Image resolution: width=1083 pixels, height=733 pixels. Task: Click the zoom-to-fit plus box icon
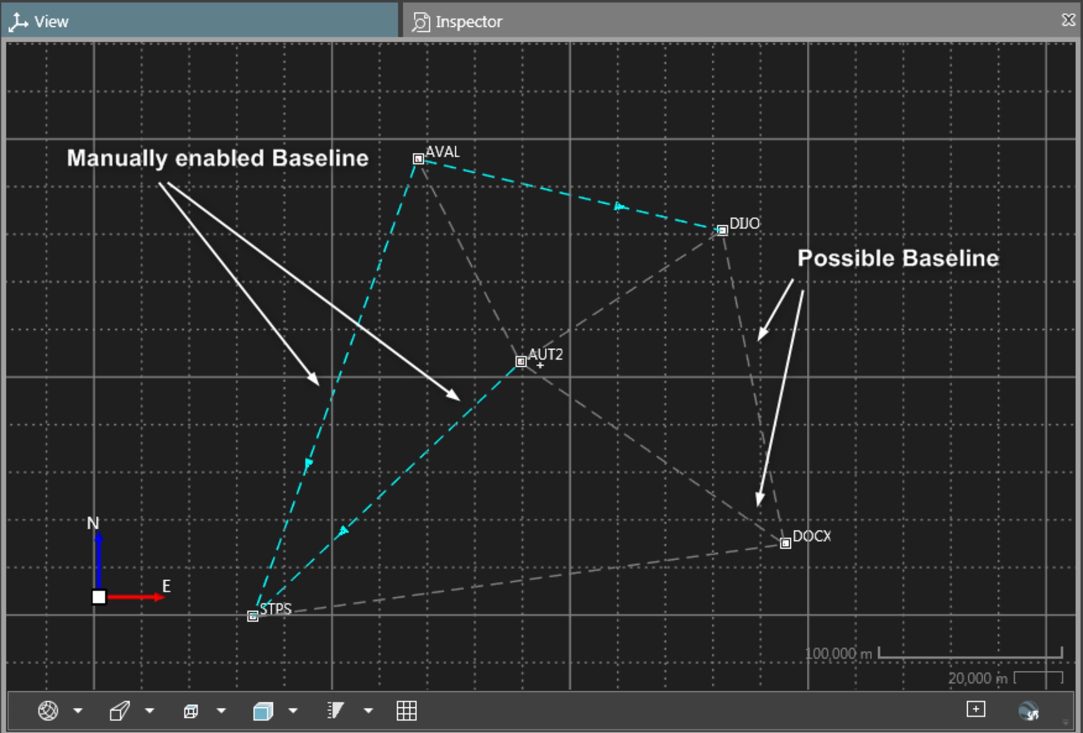[x=976, y=709]
